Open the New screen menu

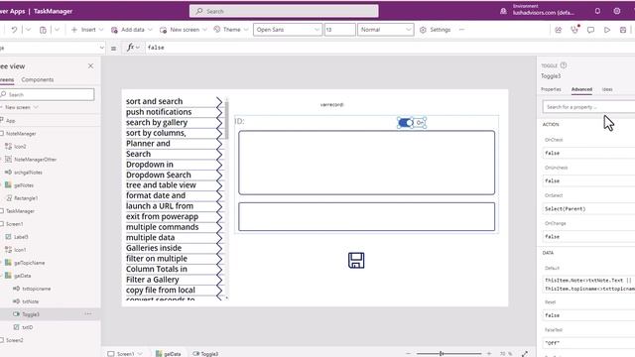[183, 30]
